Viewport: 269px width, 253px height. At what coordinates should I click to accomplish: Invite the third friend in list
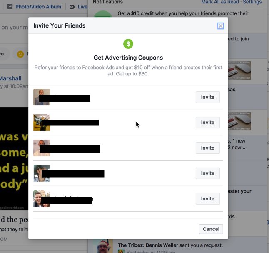pos(208,148)
